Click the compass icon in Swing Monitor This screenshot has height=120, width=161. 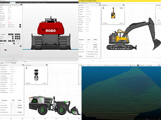[x=103, y=8]
